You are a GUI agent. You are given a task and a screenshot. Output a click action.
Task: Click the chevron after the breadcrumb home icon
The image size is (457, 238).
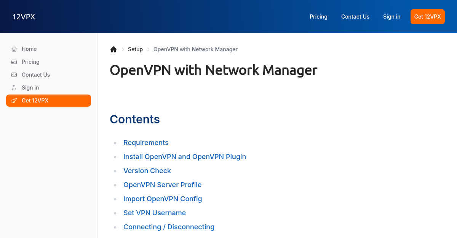point(123,49)
